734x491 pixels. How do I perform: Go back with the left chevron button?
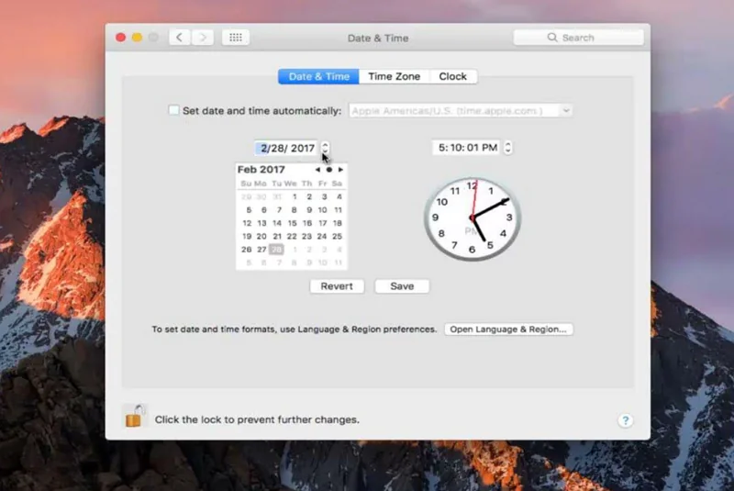(179, 38)
